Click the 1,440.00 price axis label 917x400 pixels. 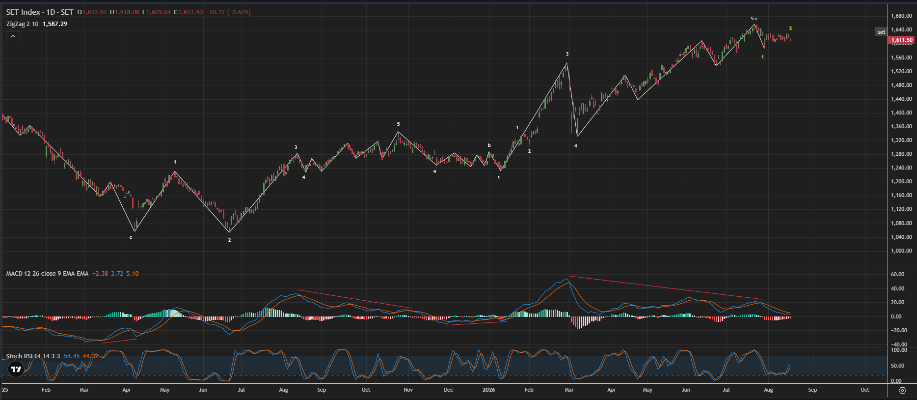click(x=901, y=99)
